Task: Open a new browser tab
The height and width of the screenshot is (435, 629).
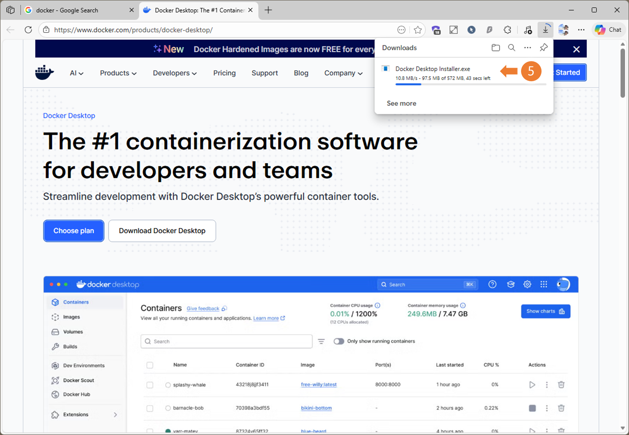Action: point(268,10)
